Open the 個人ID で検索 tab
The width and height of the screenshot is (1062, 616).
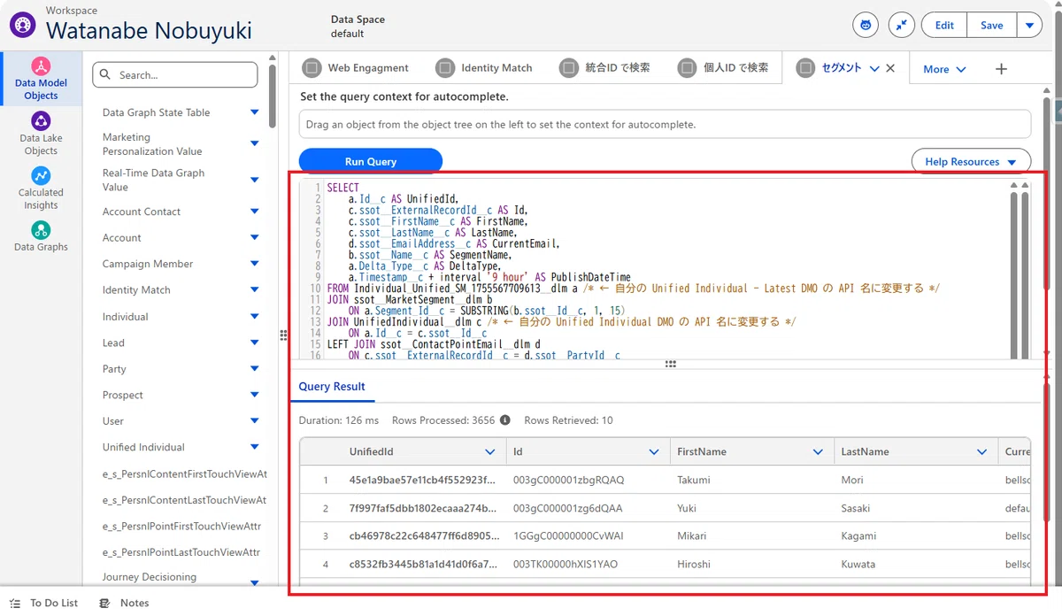pyautogui.click(x=723, y=67)
